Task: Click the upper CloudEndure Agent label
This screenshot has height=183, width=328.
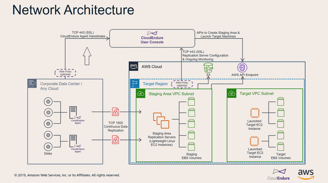Action: 78,122
